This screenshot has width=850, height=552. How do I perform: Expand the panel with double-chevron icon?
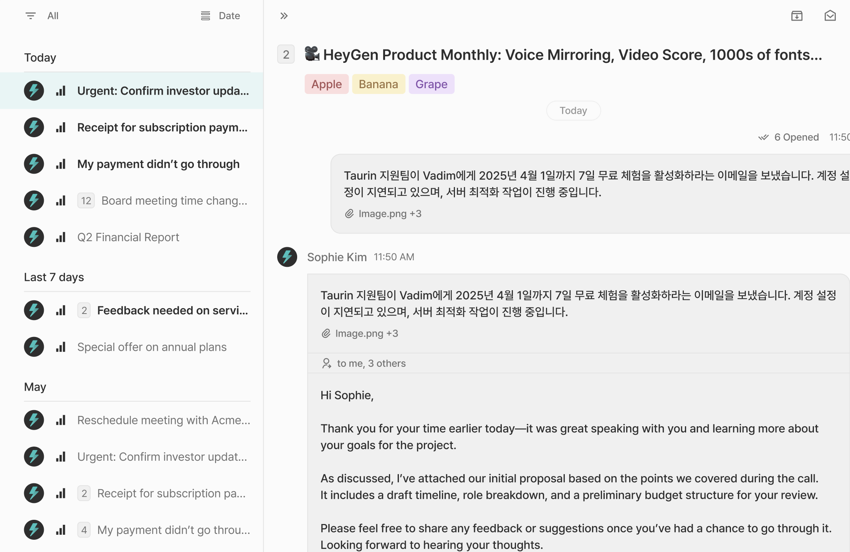coord(284,16)
